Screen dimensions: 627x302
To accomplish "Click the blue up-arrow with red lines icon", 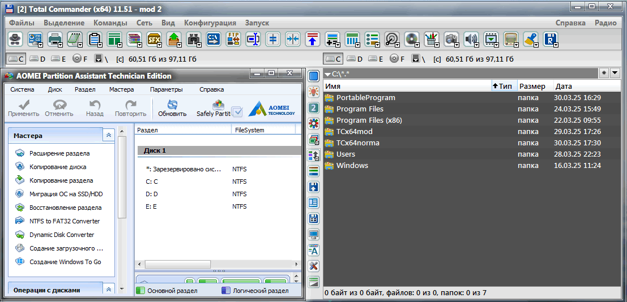I will pos(313,39).
